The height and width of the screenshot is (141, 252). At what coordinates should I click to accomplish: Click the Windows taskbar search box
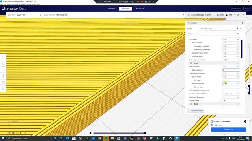[x=29, y=138]
